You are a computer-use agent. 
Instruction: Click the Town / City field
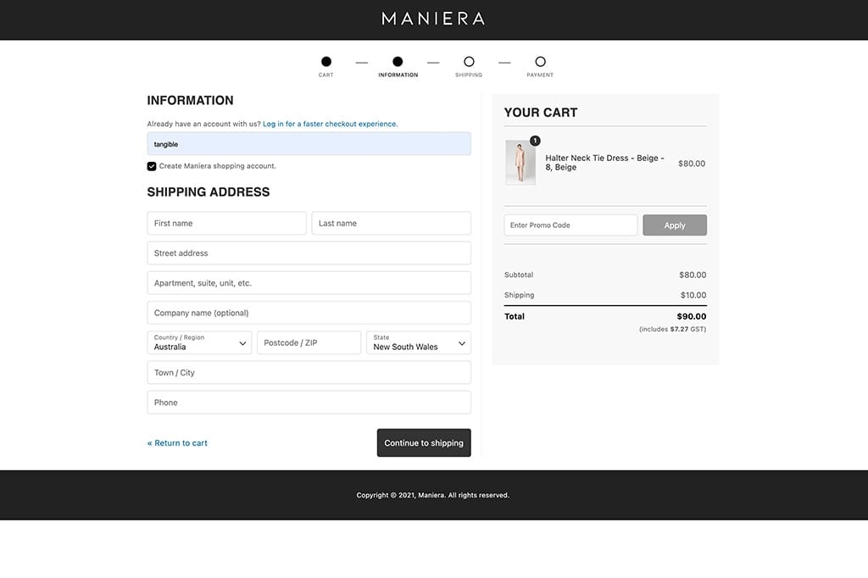309,373
